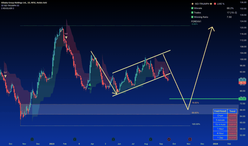The height and width of the screenshot is (146, 248).
Task: Click the red LIVE % dot indicator
Action: coord(215,4)
